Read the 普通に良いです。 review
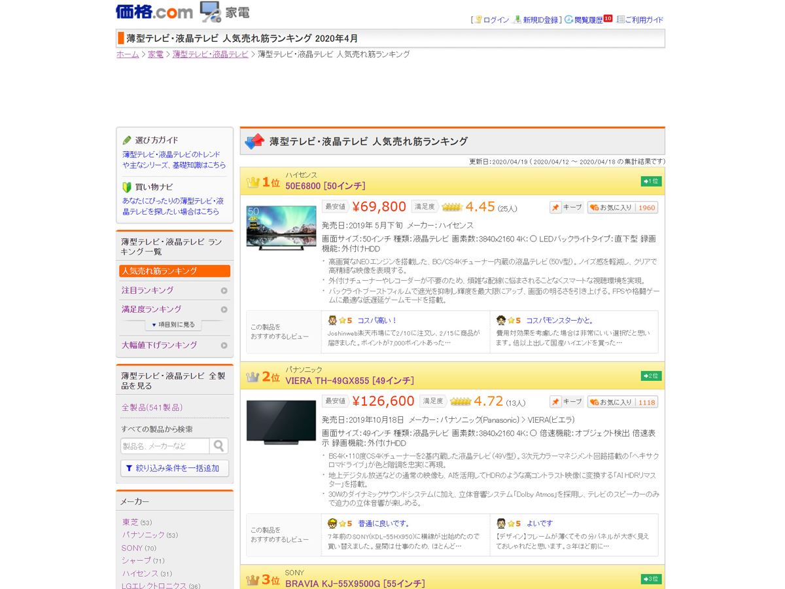 [x=384, y=523]
